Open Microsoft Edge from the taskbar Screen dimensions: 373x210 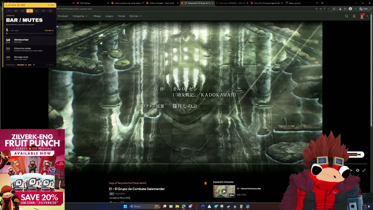point(184,206)
